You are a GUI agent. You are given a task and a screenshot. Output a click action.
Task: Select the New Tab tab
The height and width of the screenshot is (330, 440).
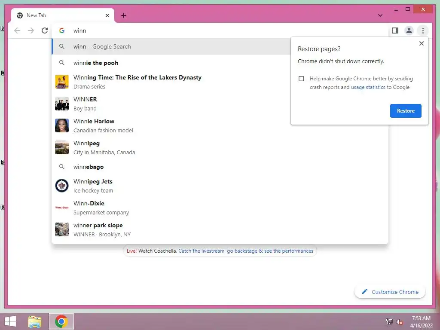[x=63, y=15]
